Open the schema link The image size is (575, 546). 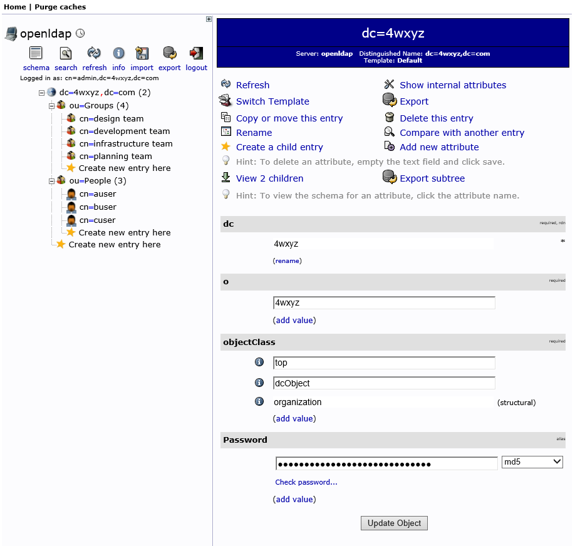click(x=36, y=68)
